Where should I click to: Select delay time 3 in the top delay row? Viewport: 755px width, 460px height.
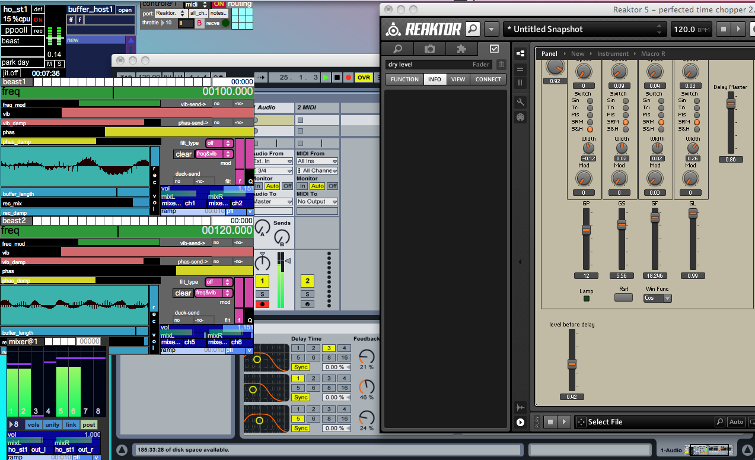tap(328, 348)
